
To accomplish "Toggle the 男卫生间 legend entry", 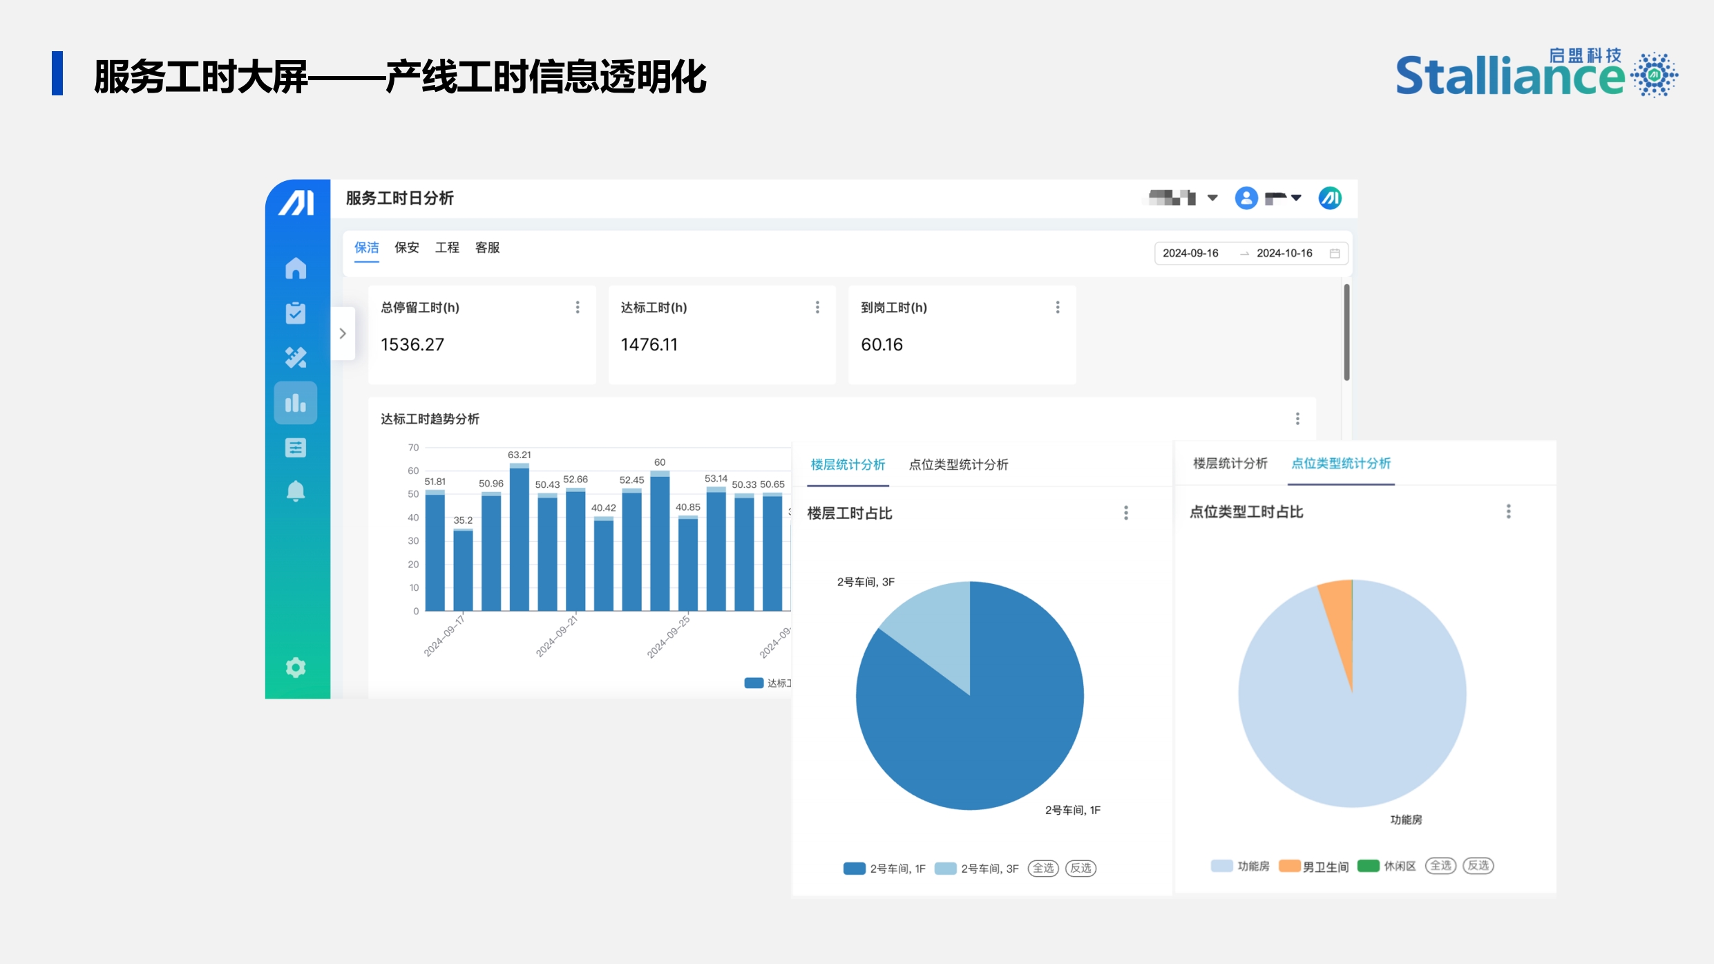I will (1313, 866).
